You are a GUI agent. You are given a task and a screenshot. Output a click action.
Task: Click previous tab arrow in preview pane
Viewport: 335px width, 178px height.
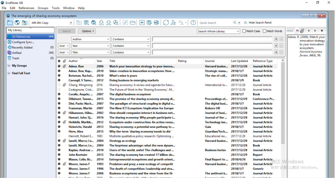pos(309,31)
